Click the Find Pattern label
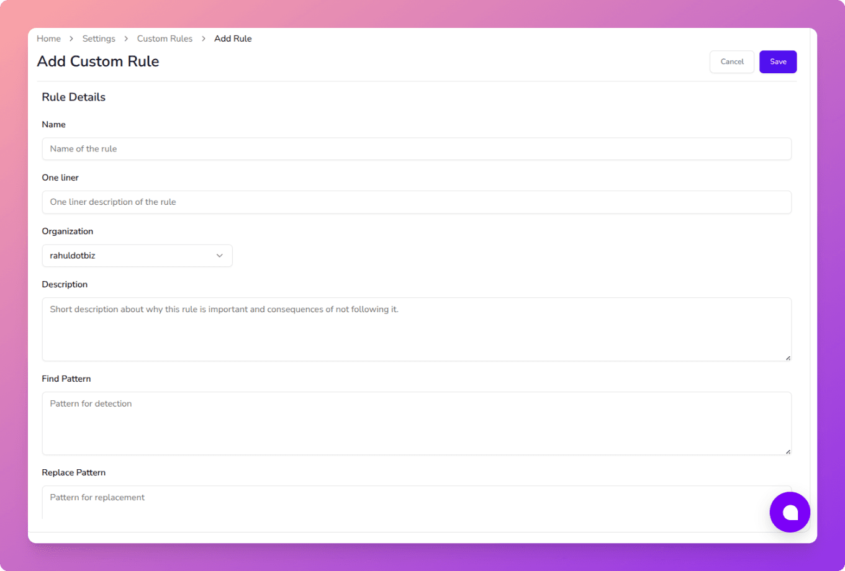Viewport: 845px width, 571px height. [66, 379]
